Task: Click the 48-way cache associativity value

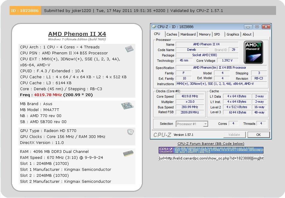Action: 259,112
